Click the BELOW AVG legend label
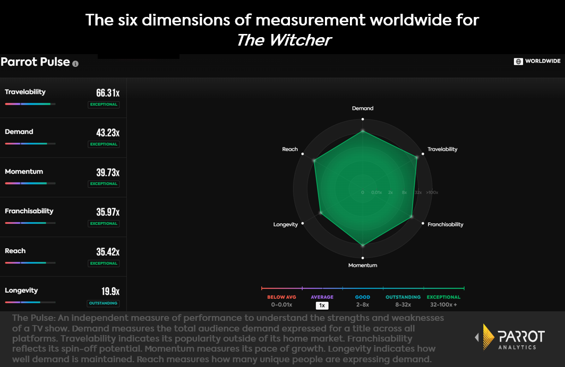This screenshot has width=565, height=367. [x=281, y=297]
